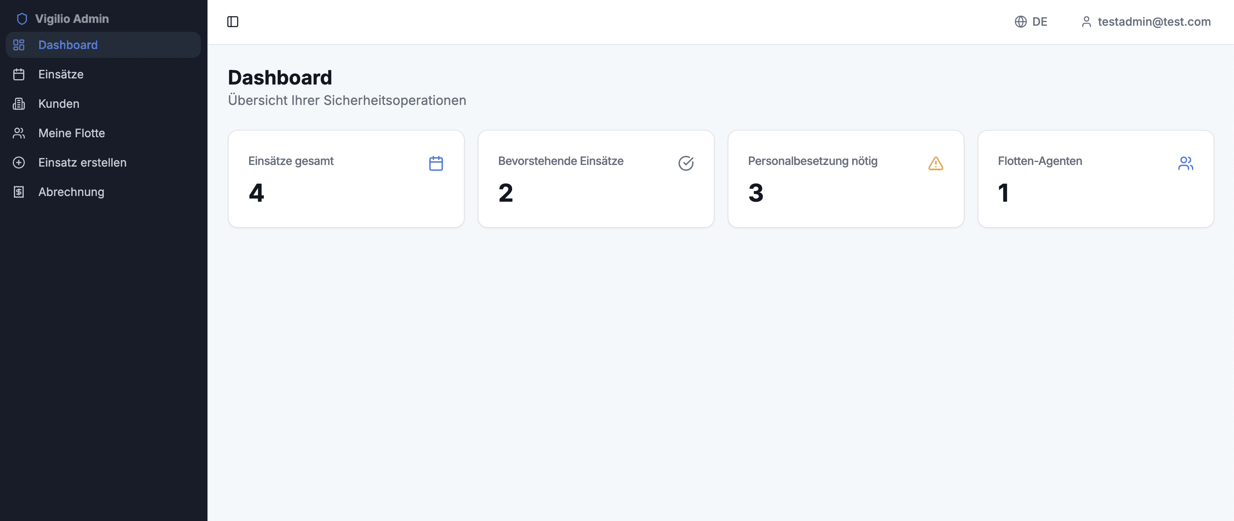Click the Vigilio Admin title link
Screen dimensions: 1234x521
72,19
